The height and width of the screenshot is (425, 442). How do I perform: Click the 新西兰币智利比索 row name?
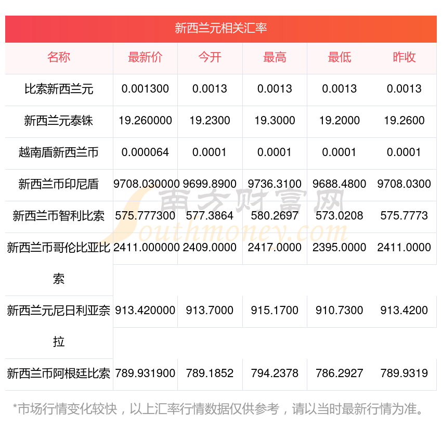(x=59, y=216)
